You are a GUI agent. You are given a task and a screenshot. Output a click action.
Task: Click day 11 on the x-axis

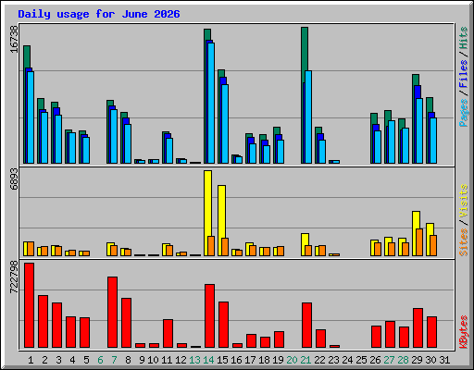coord(167,360)
